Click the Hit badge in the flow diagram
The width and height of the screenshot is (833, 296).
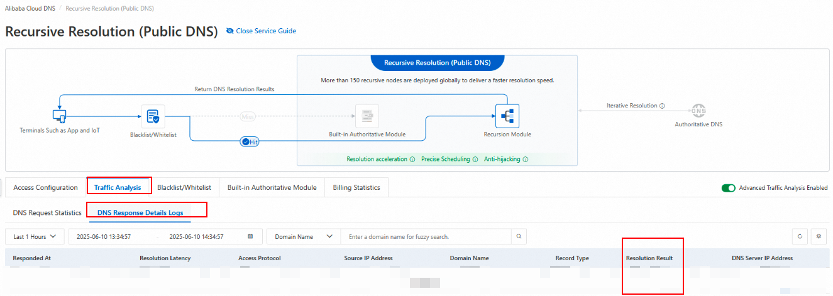tap(250, 142)
